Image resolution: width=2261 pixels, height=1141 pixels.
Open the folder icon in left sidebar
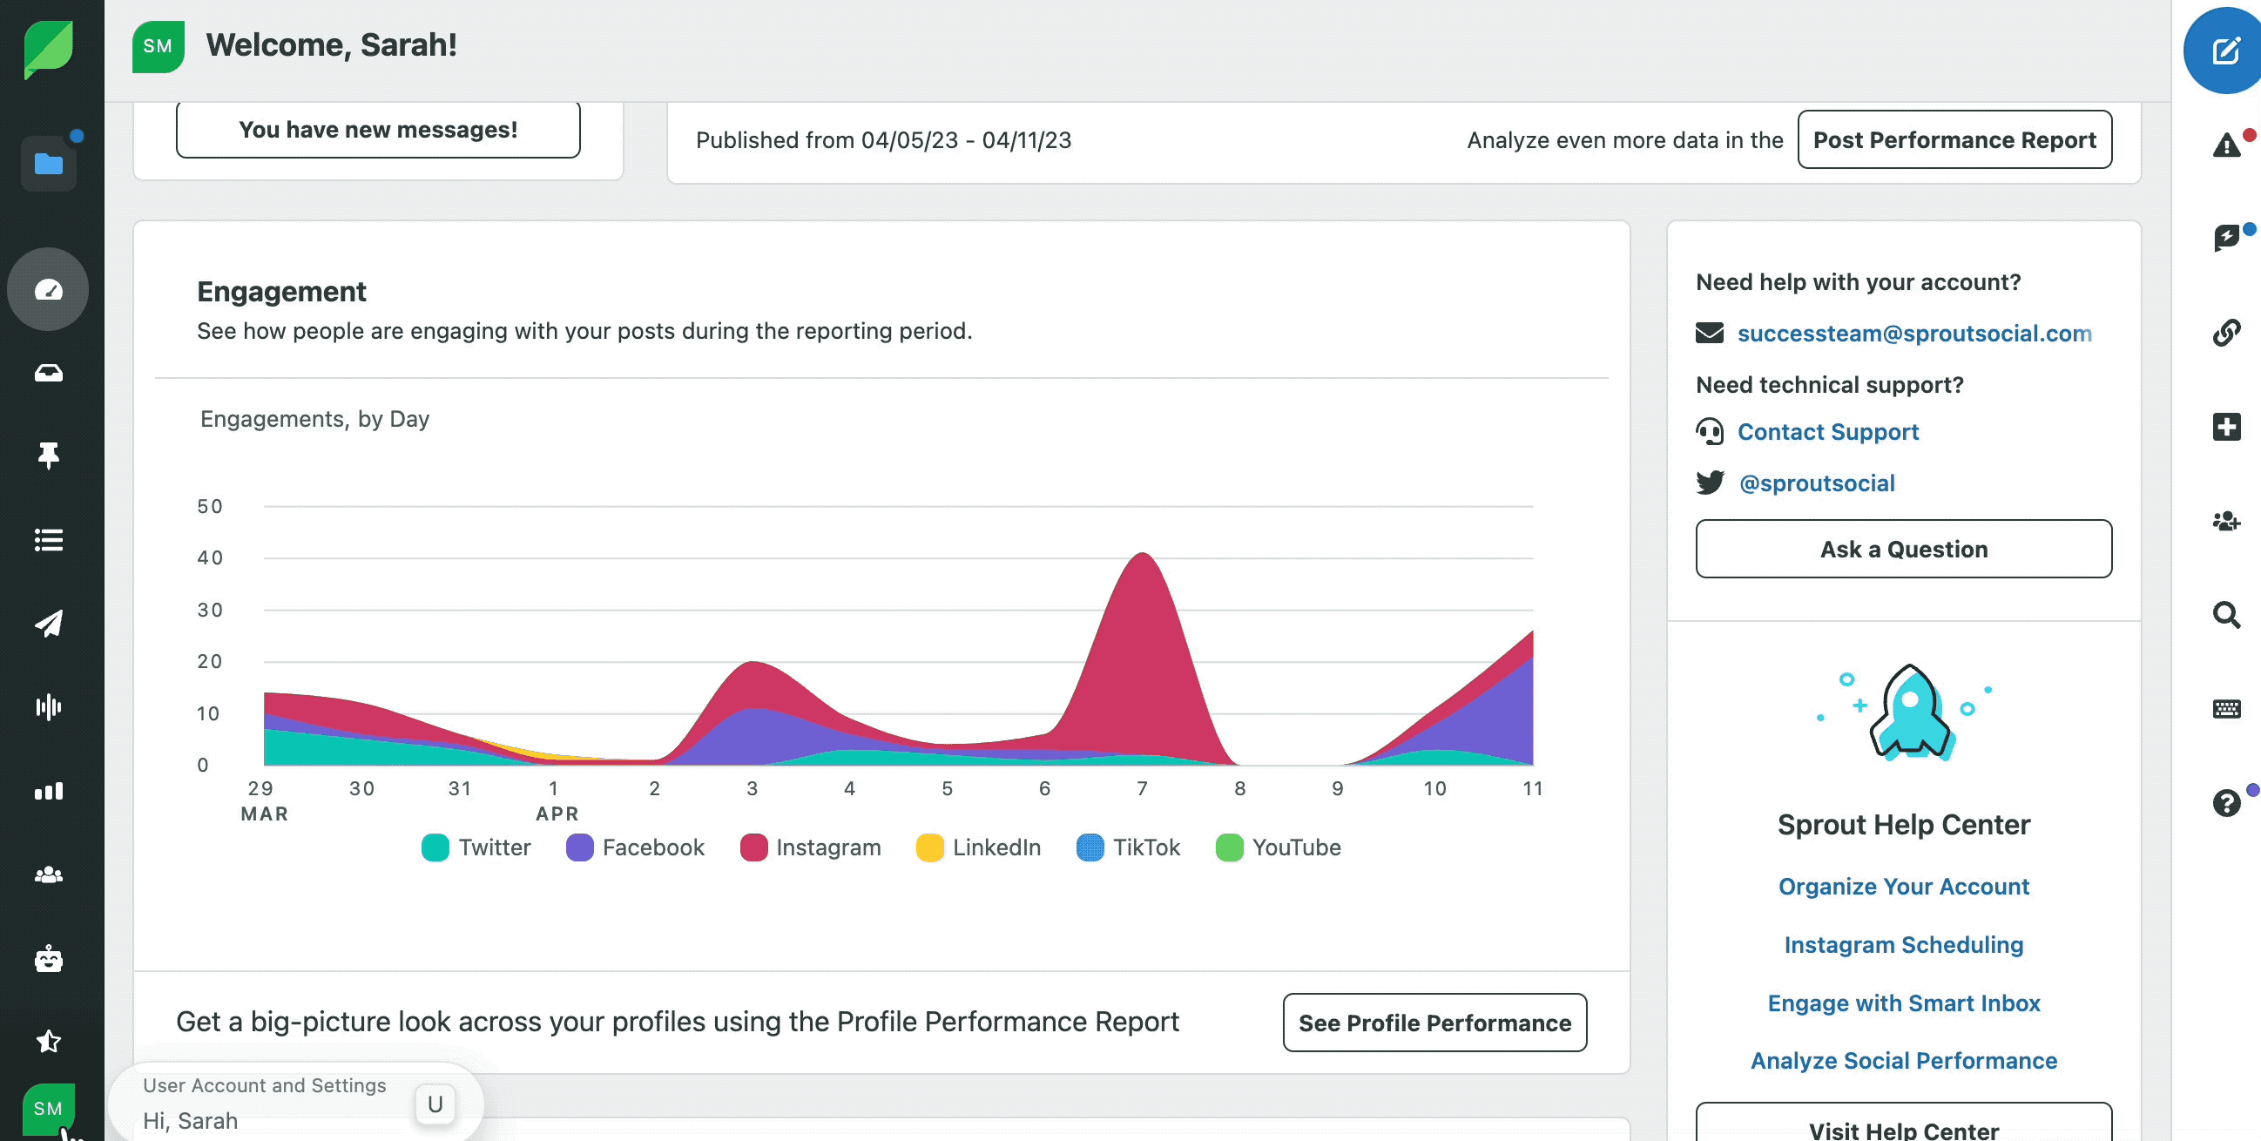coord(48,163)
